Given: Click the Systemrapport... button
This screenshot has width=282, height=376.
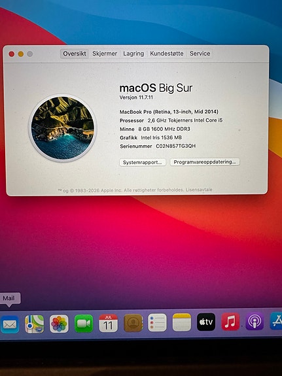Looking at the screenshot, I should 143,162.
